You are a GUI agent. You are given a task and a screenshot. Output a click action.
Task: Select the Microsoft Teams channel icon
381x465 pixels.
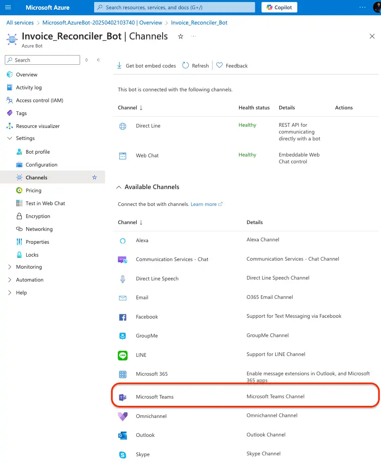pos(123,397)
